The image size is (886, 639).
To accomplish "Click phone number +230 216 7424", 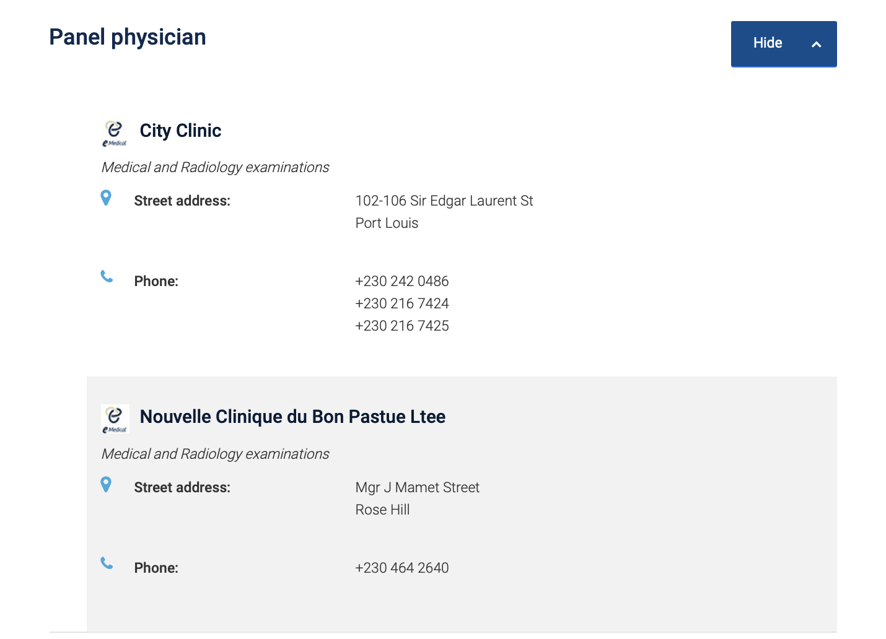I will pyautogui.click(x=401, y=303).
